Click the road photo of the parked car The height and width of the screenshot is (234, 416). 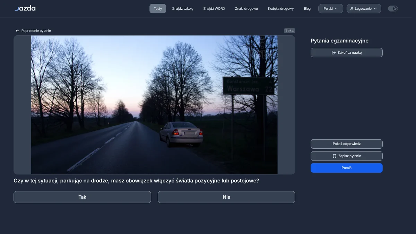click(154, 105)
